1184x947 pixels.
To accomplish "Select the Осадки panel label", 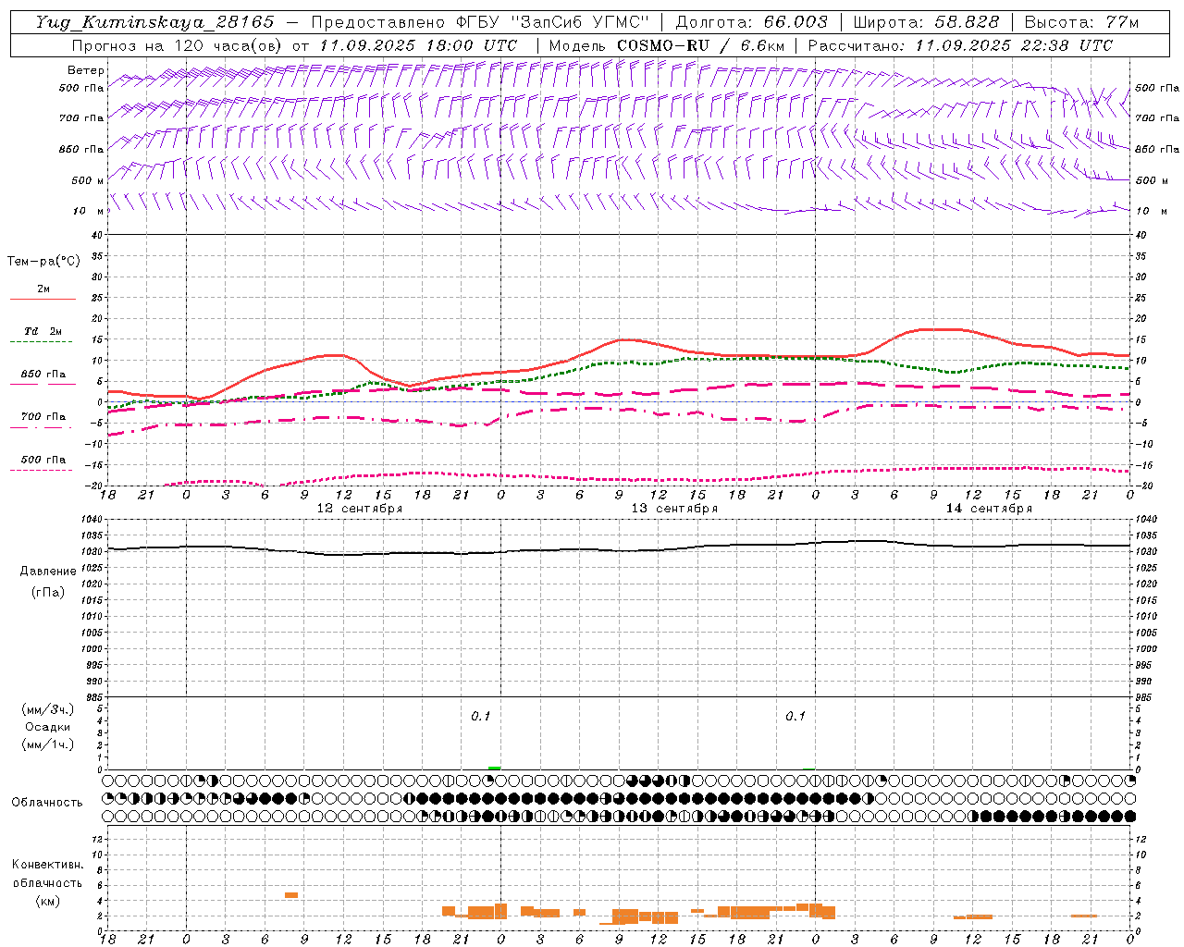I will point(48,727).
